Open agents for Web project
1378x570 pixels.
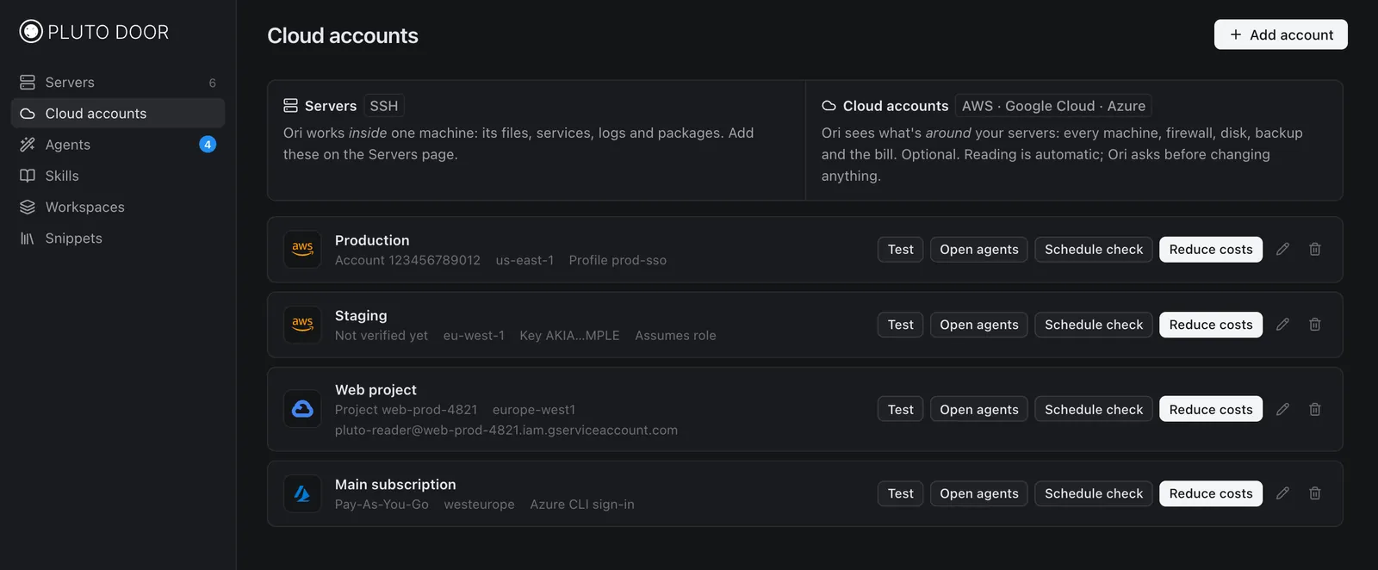pyautogui.click(x=979, y=410)
